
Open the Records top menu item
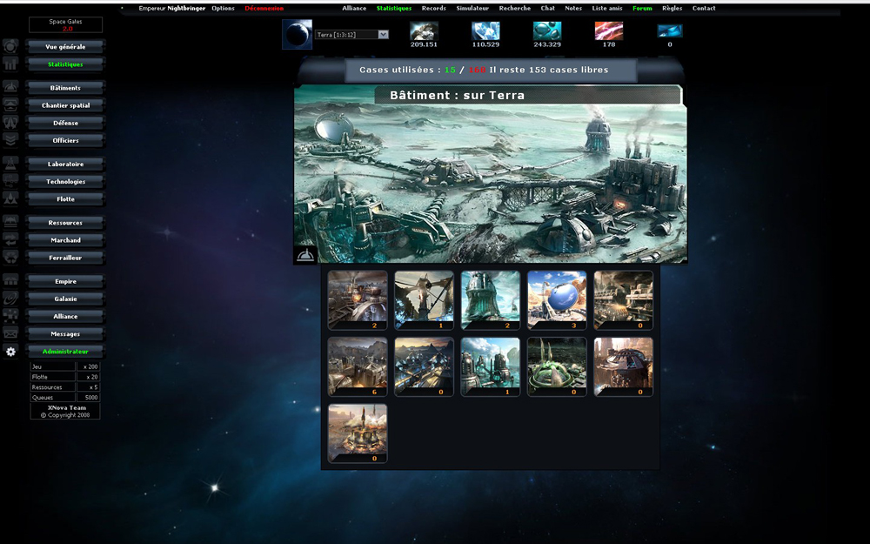coord(433,8)
